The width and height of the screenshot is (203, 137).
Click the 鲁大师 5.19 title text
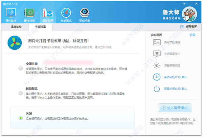pos(10,4)
